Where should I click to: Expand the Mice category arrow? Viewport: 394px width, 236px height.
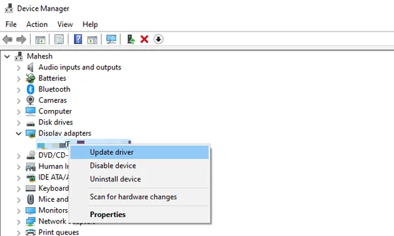pyautogui.click(x=18, y=200)
